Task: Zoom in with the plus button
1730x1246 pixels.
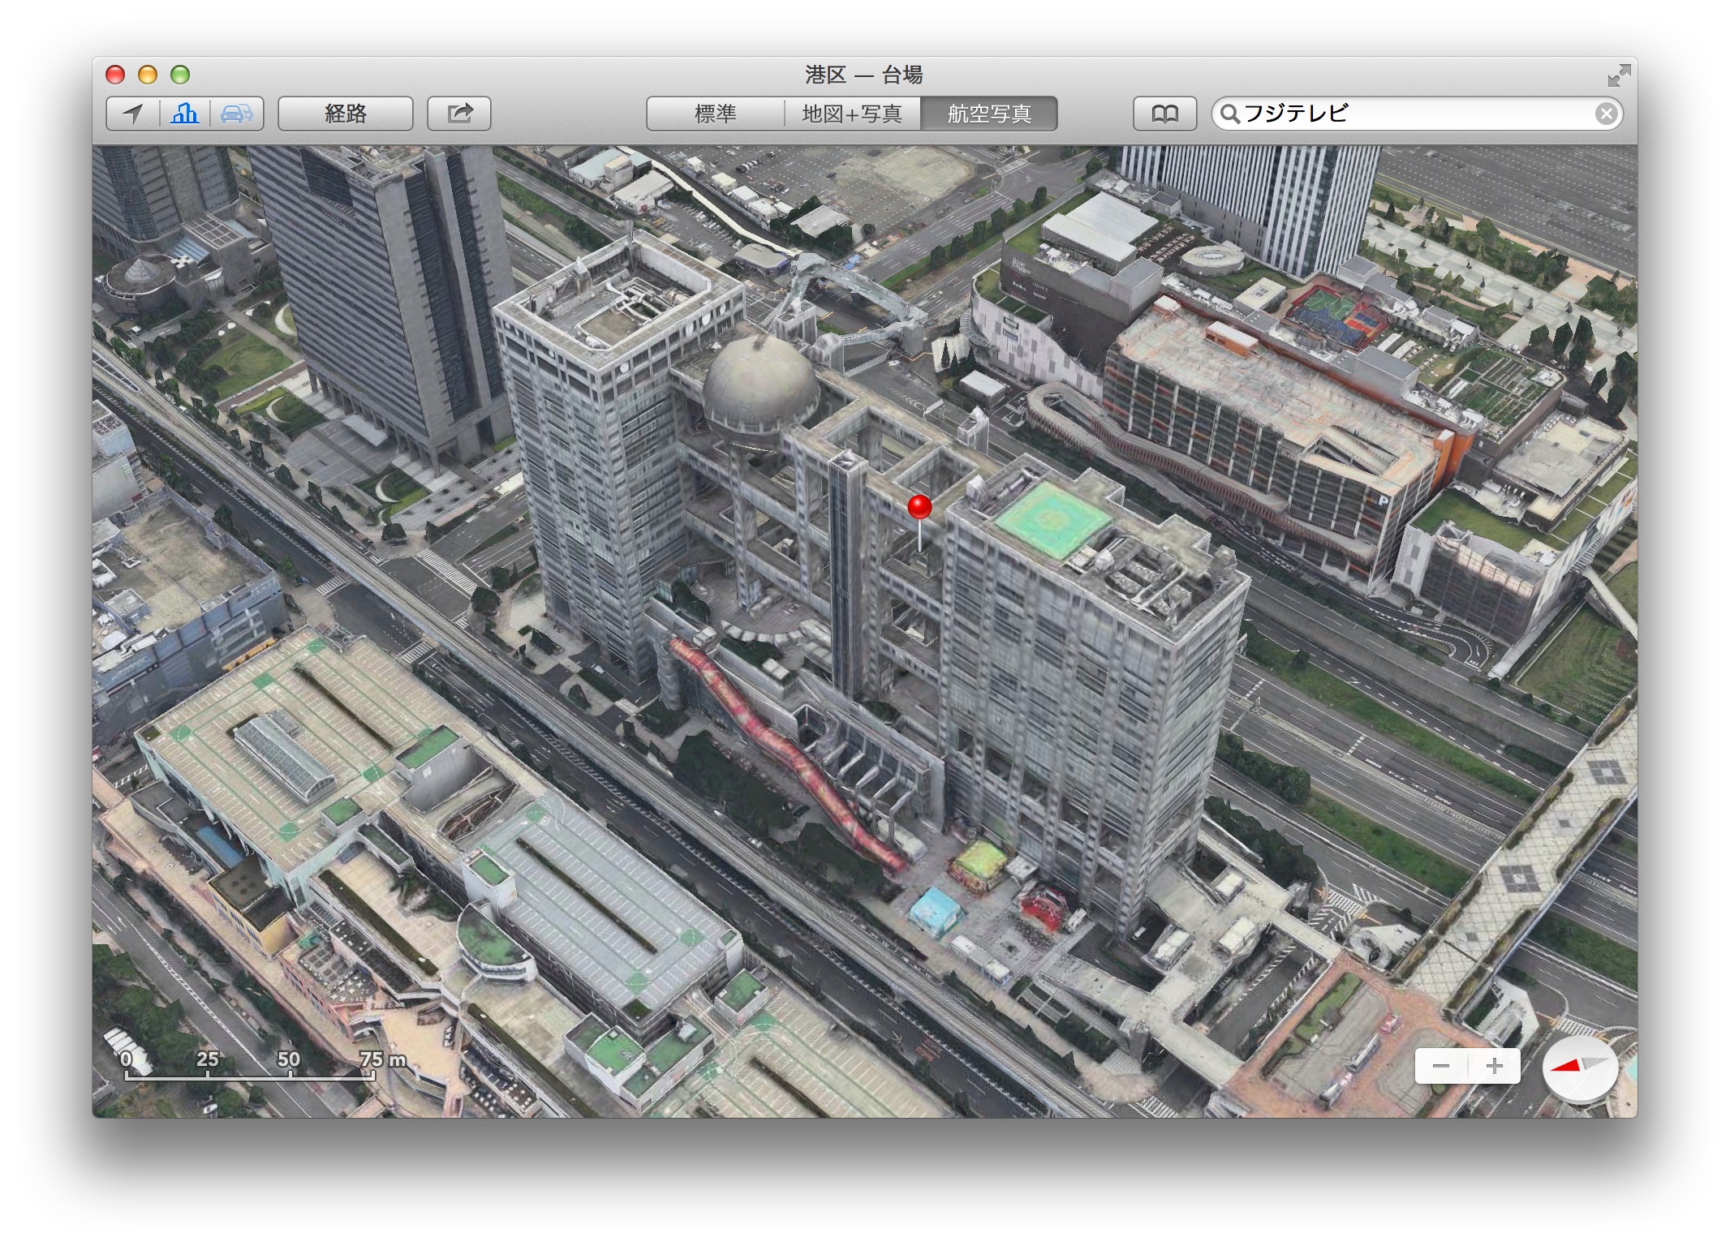Action: click(1494, 1066)
